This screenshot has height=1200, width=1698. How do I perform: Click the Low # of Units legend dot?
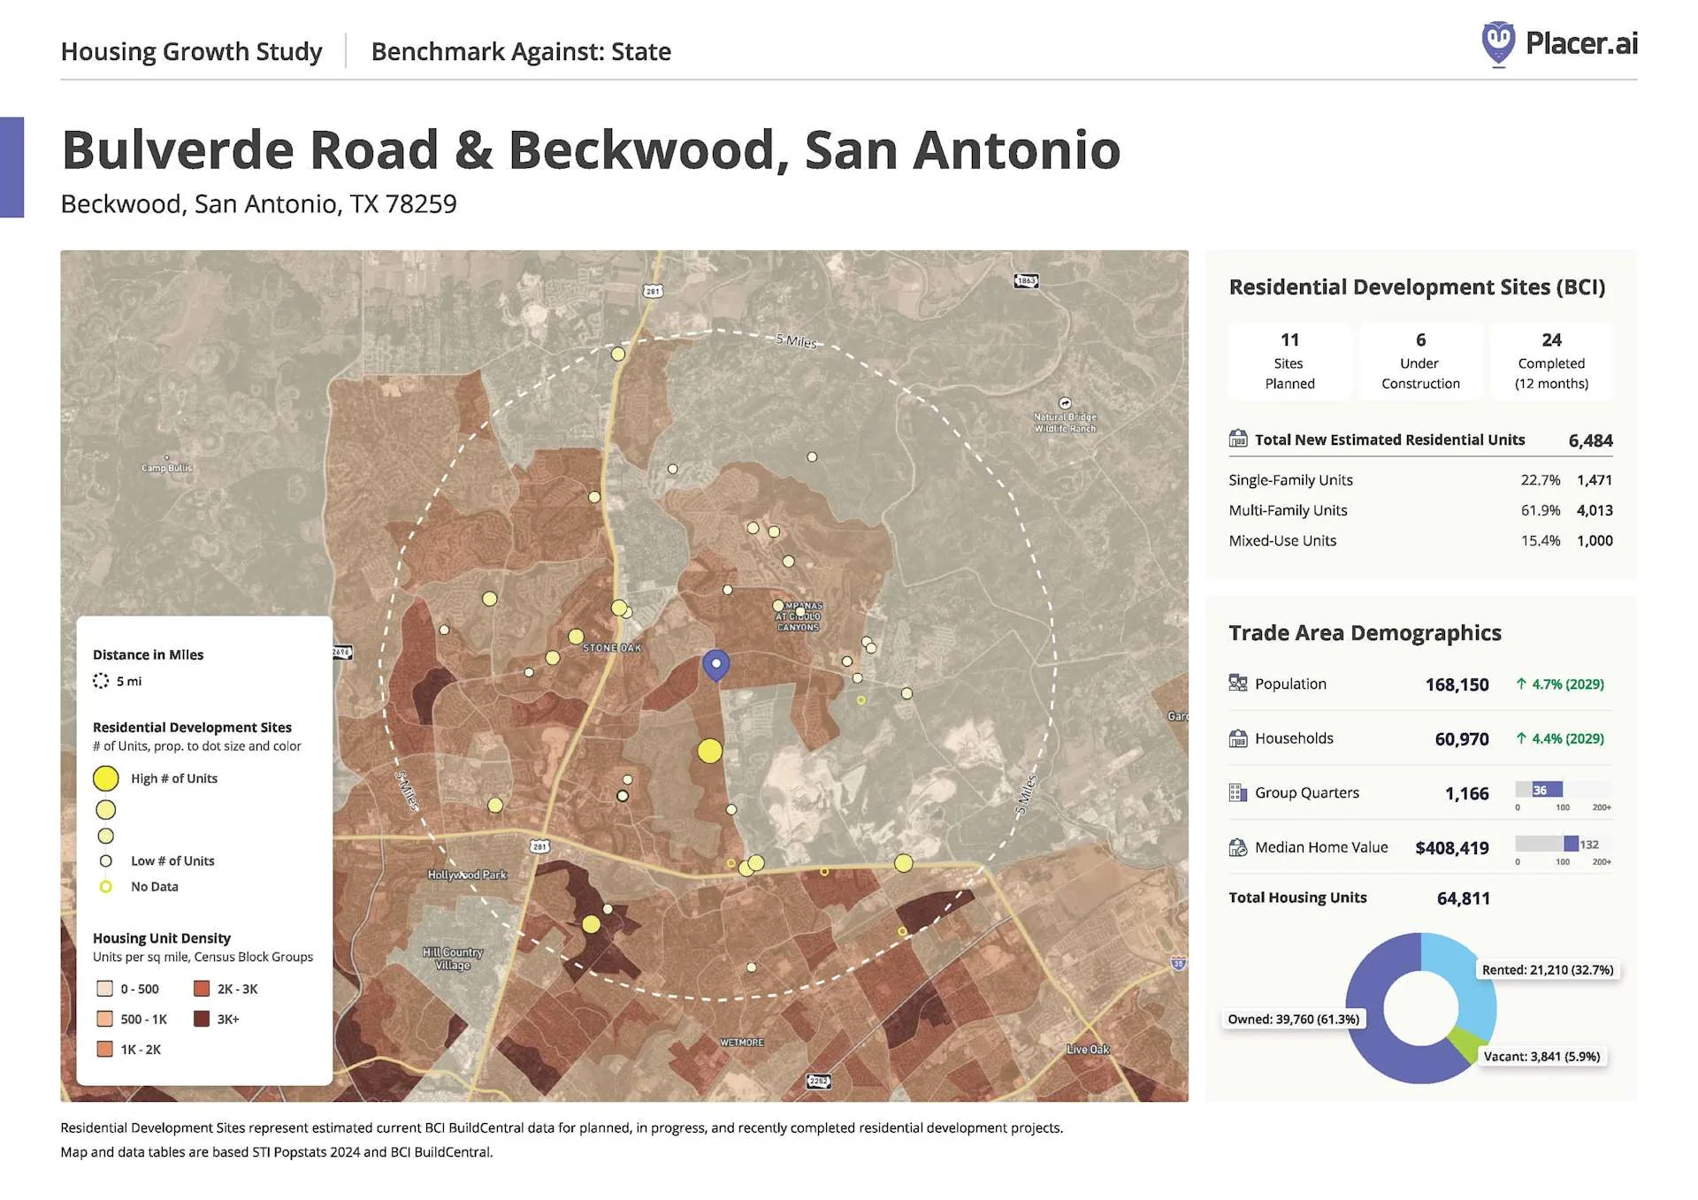pos(105,860)
